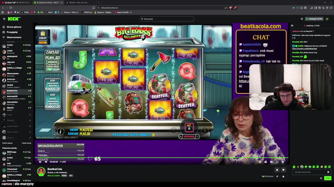This screenshot has height=187, width=334.
Task: Open Arturzyn channel in sidebar
Action: [x=16, y=80]
